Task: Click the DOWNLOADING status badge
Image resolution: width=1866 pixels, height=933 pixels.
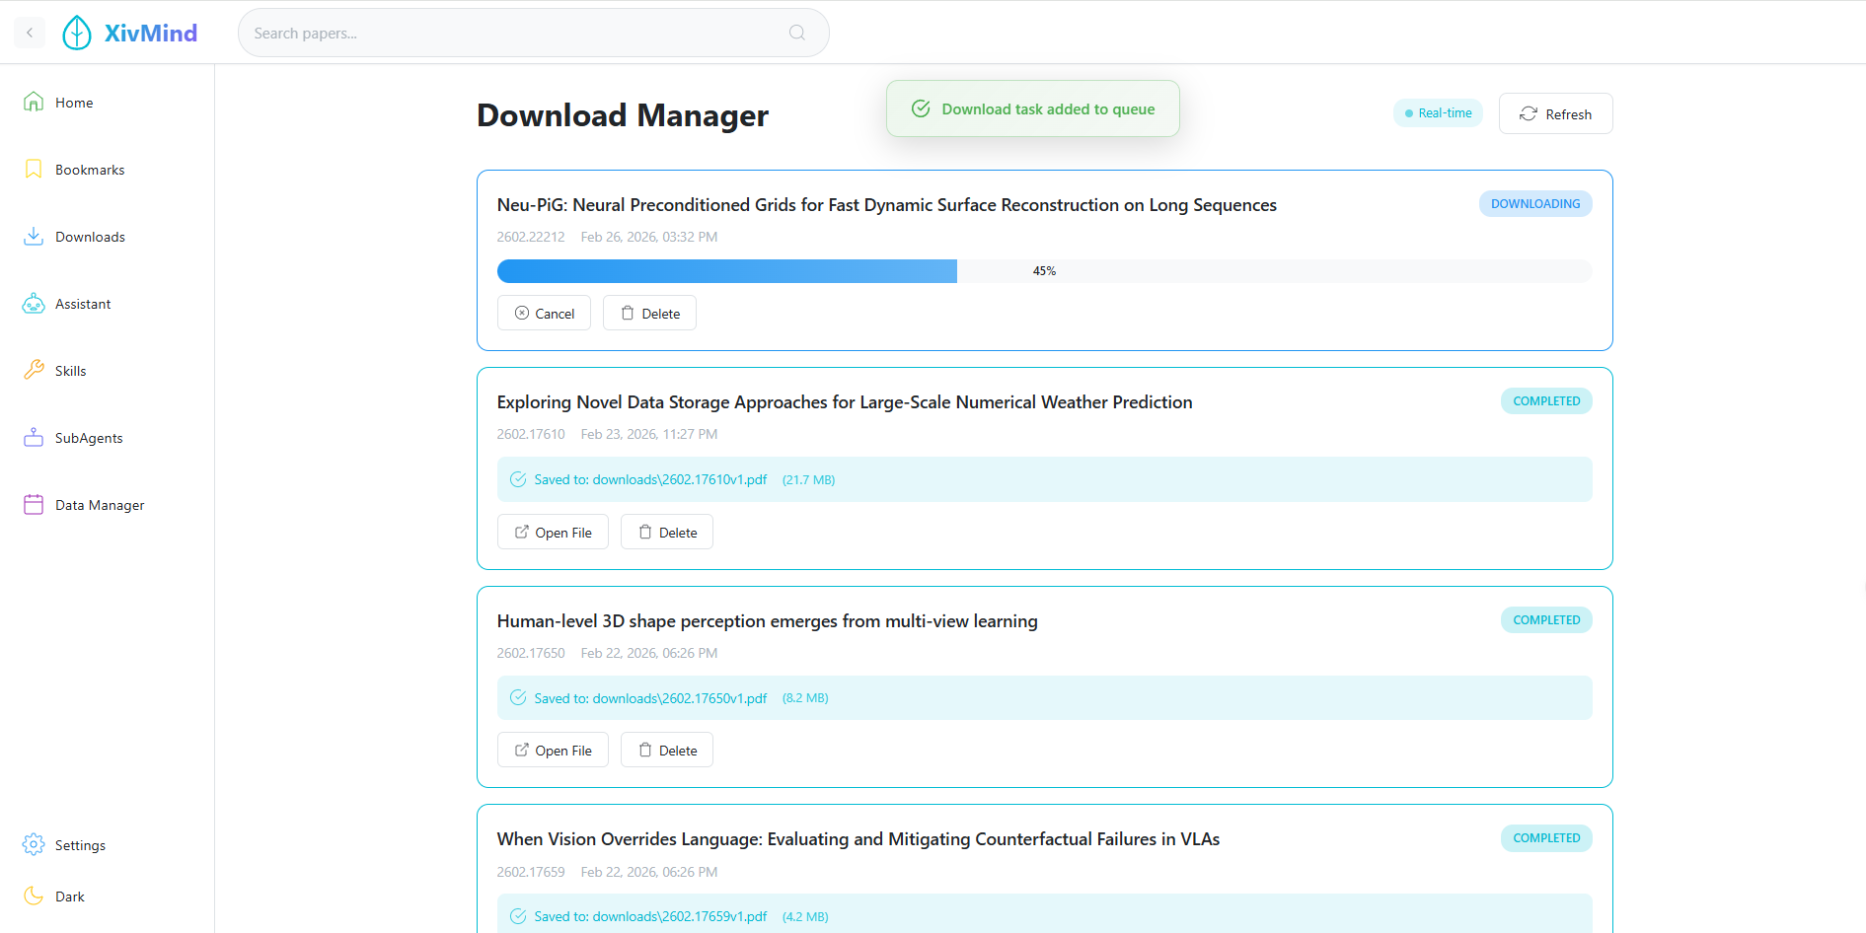Action: (x=1535, y=203)
